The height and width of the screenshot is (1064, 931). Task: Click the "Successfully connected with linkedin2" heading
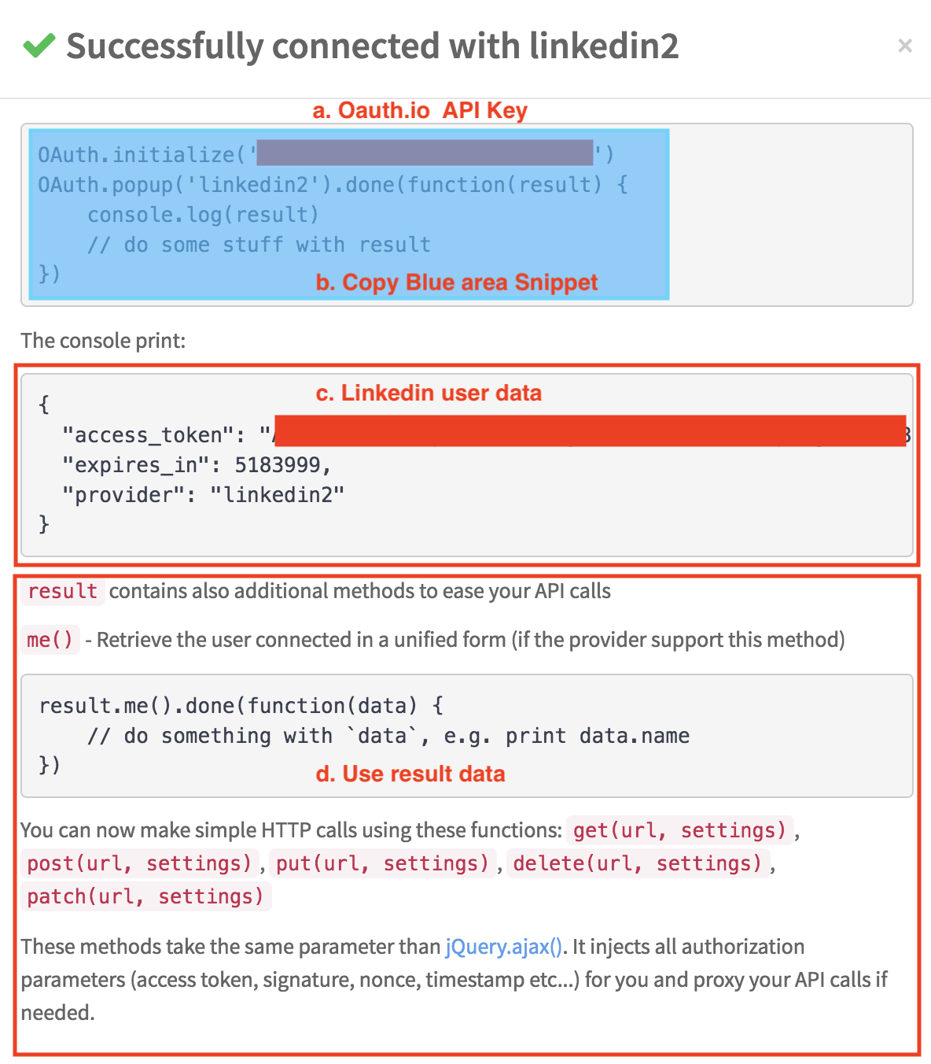tap(372, 46)
